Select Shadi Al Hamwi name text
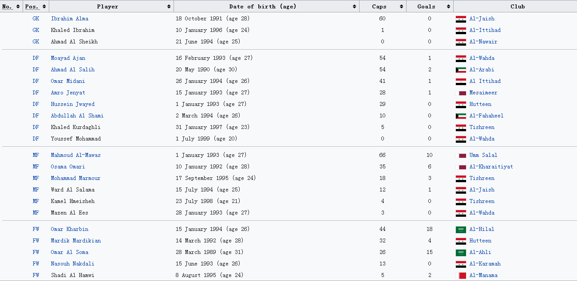This screenshot has height=281, width=577. pos(73,275)
